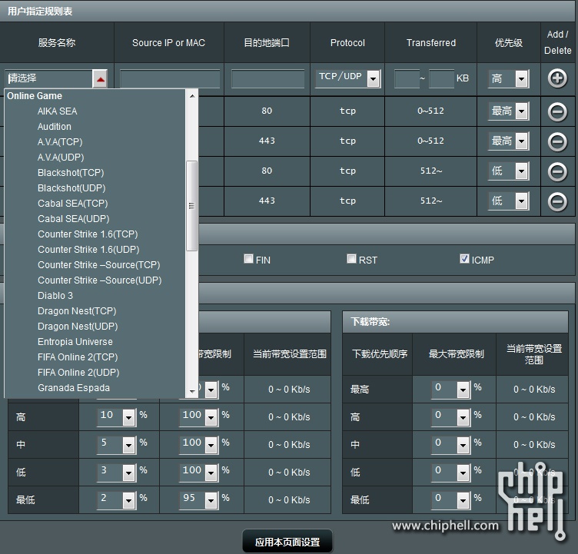578x554 pixels.
Task: Click the Transferred column header
Action: pyautogui.click(x=431, y=43)
